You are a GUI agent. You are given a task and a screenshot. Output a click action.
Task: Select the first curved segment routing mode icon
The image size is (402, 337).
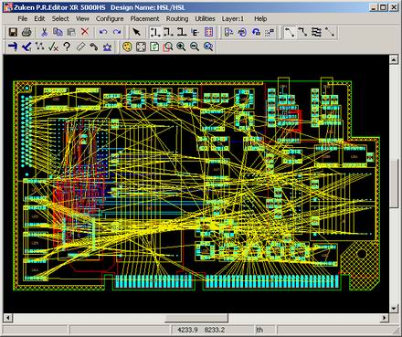290,32
